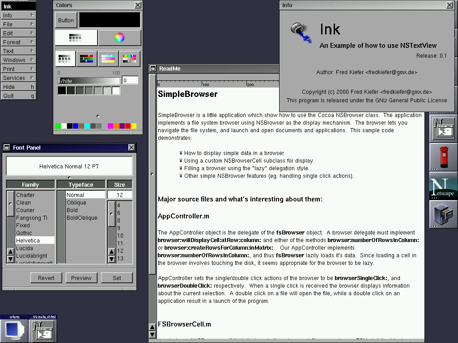Launch Netscape from the dock
Screen dimensions: 458x343
coord(443,188)
